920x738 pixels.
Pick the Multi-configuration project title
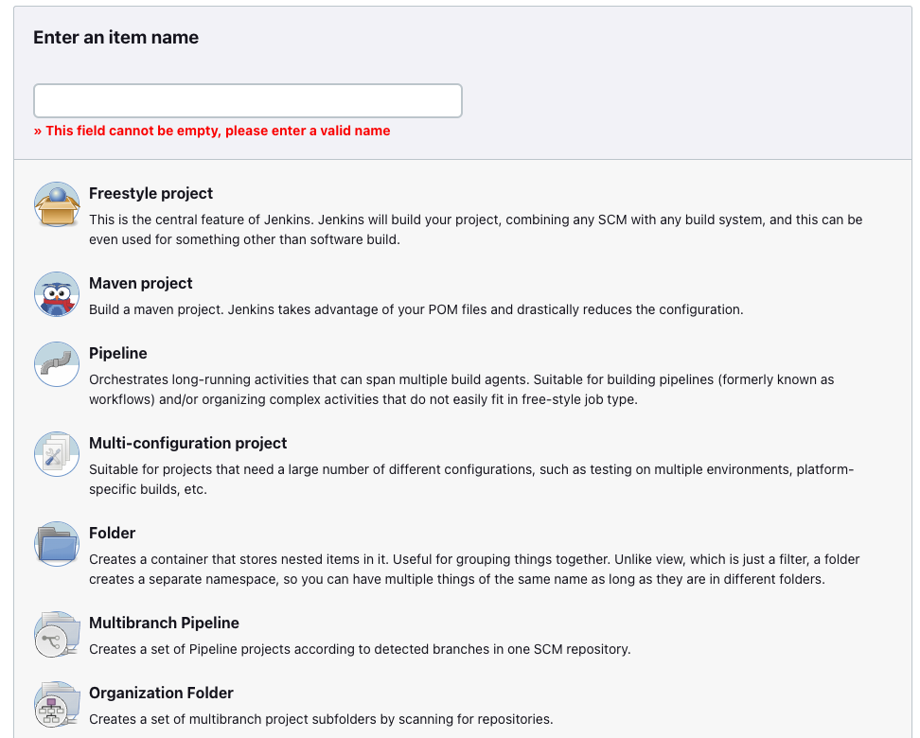coord(187,443)
